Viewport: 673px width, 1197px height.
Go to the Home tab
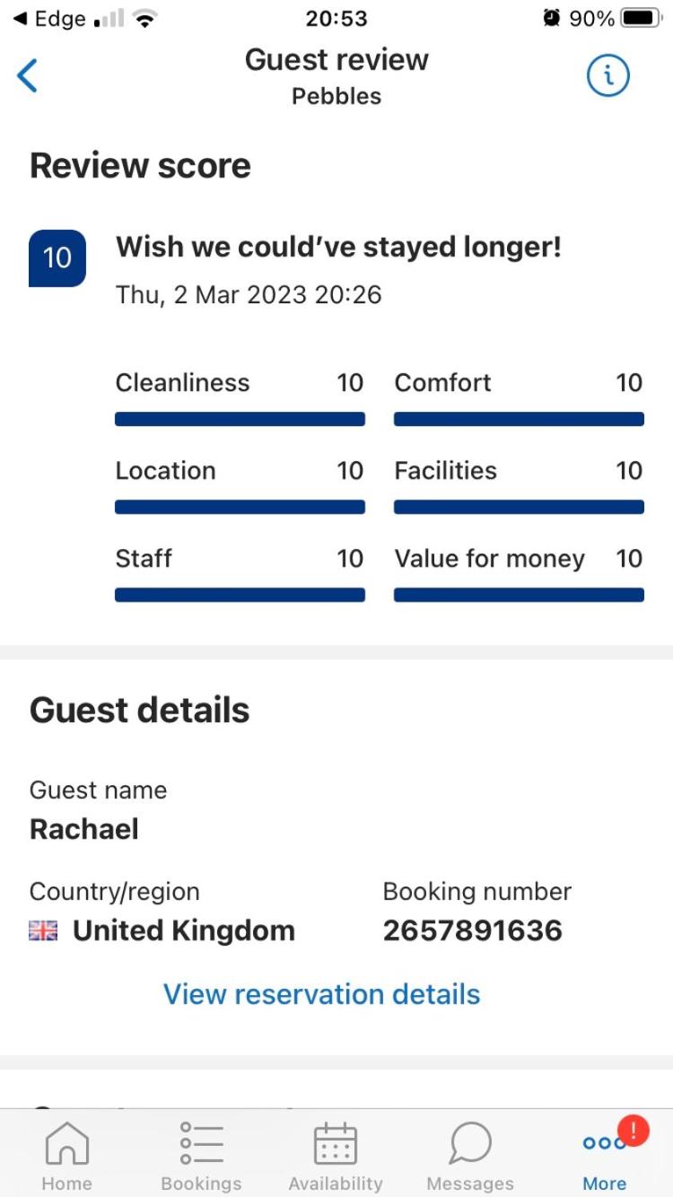tap(67, 1156)
